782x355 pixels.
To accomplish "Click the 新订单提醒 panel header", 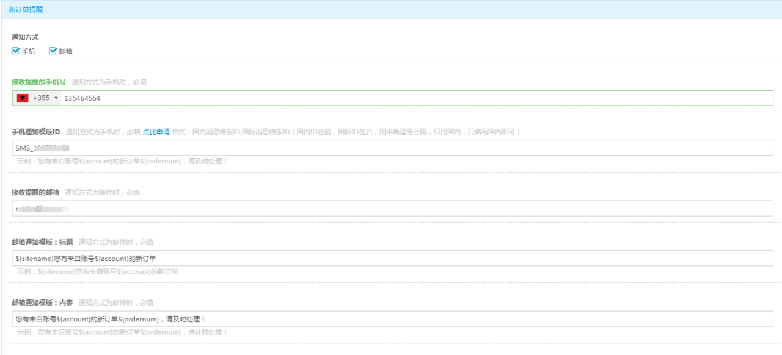I will [26, 10].
